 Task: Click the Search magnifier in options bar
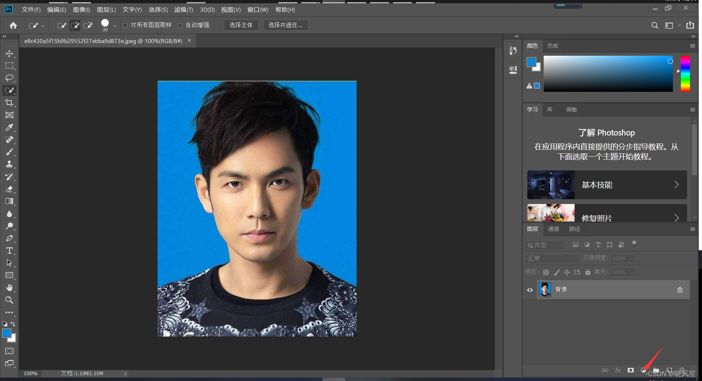pyautogui.click(x=655, y=25)
